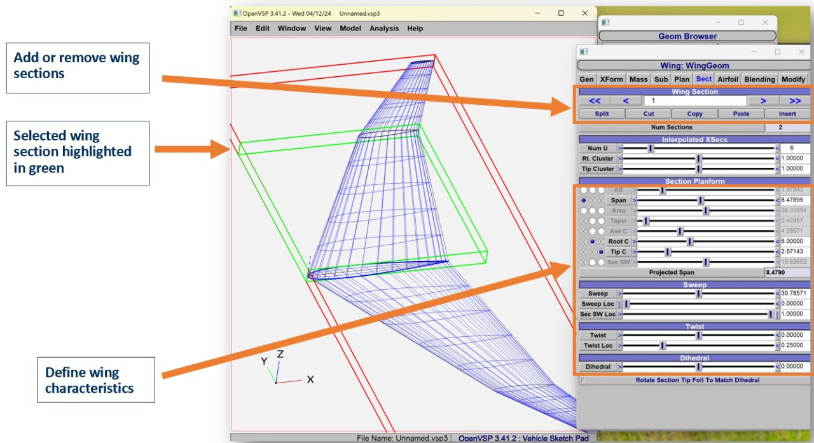Copy the current wing section
The width and height of the screenshot is (814, 443).
(694, 114)
